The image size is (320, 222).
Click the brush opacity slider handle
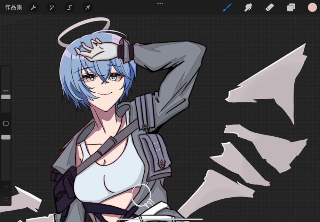tap(6, 137)
